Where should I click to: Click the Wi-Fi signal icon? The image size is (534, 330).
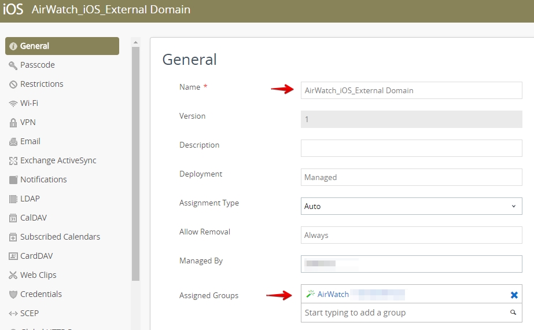point(13,104)
